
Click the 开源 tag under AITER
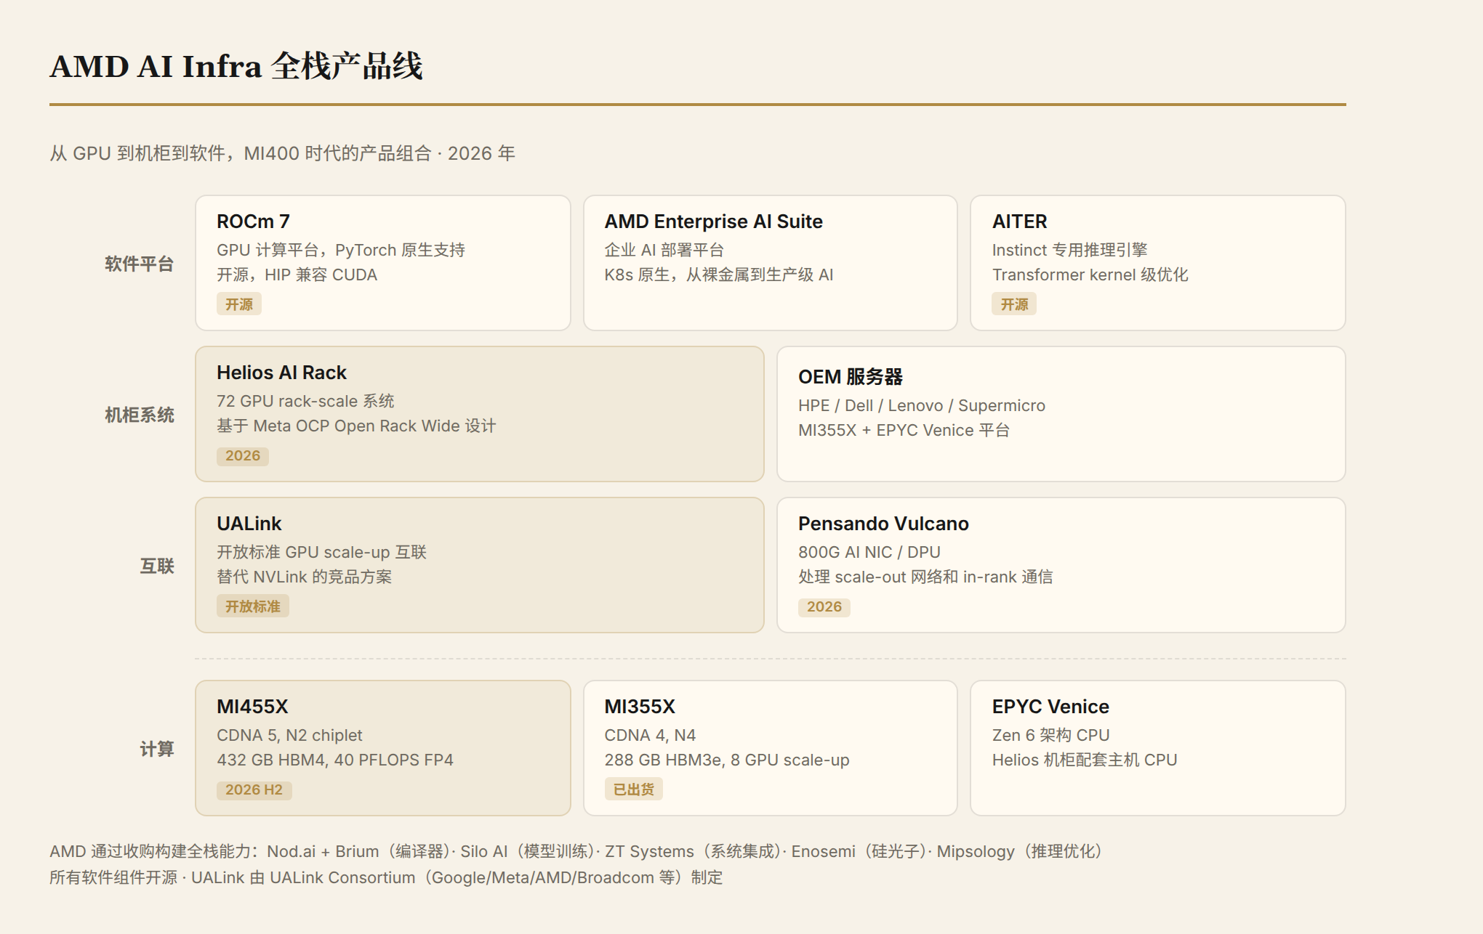click(1014, 304)
